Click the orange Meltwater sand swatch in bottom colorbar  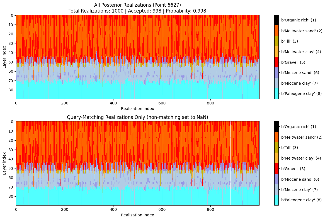[x=276, y=137]
